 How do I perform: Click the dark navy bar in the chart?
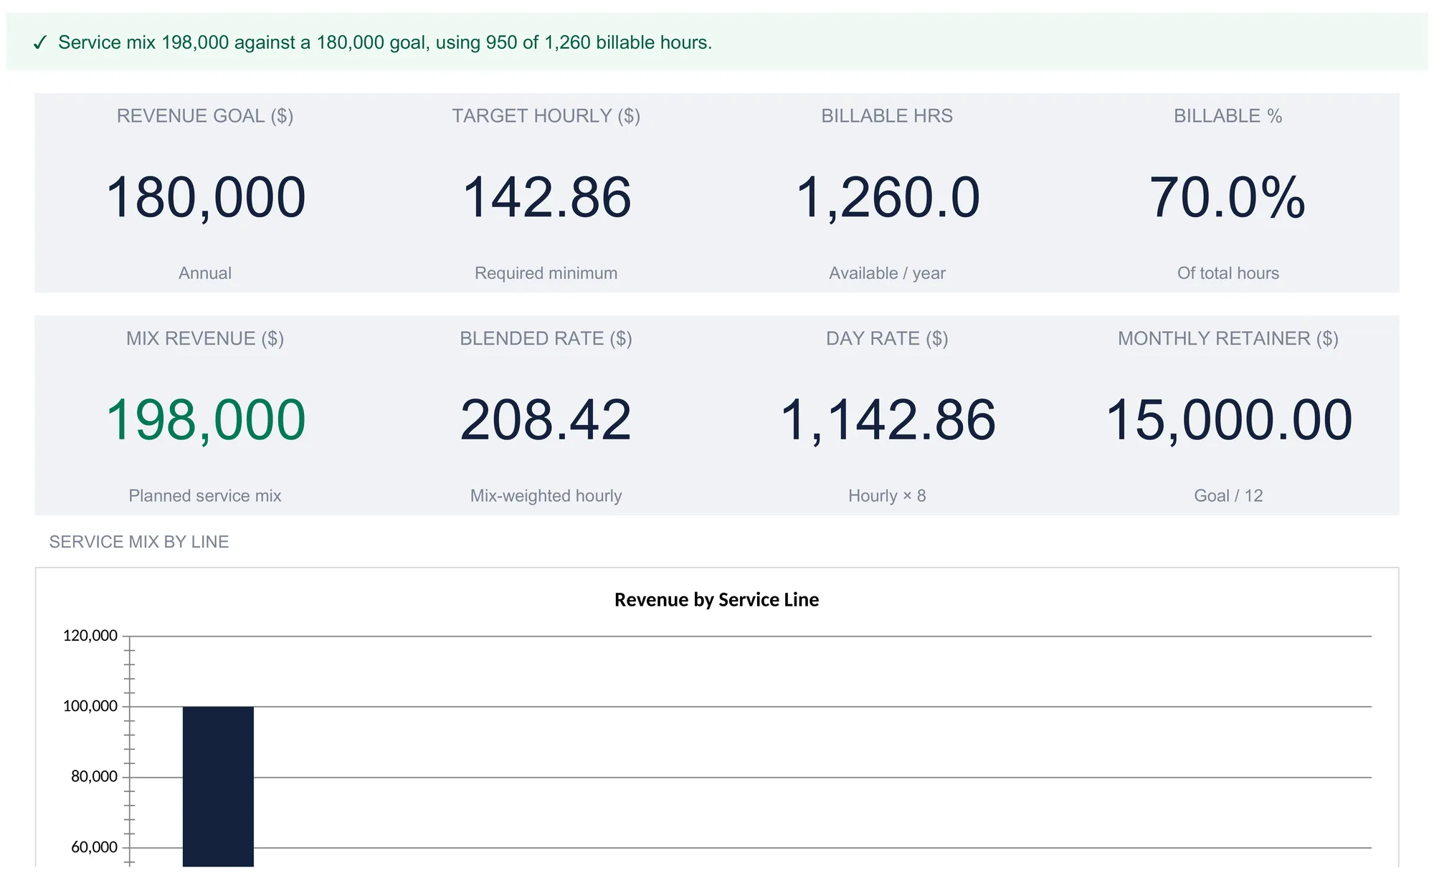pyautogui.click(x=218, y=786)
